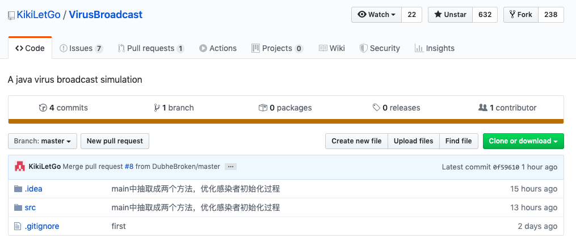576x242 pixels.
Task: Open the src folder name link
Action: point(30,207)
